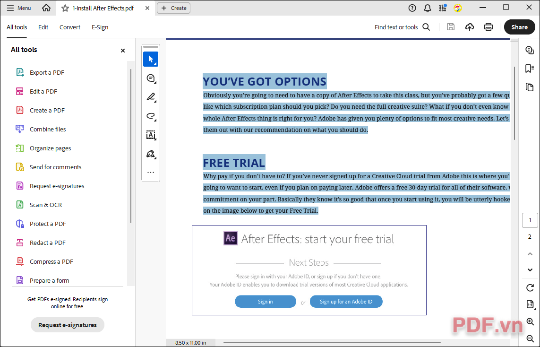Click the Rotate page icon
Image resolution: width=540 pixels, height=347 pixels.
coord(530,288)
